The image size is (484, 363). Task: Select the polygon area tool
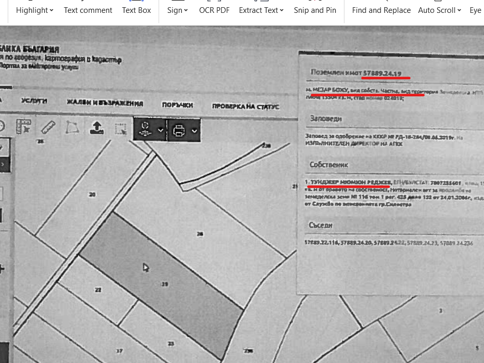click(72, 127)
